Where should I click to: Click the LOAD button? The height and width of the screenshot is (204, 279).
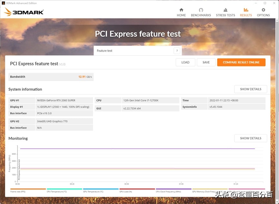click(x=185, y=62)
